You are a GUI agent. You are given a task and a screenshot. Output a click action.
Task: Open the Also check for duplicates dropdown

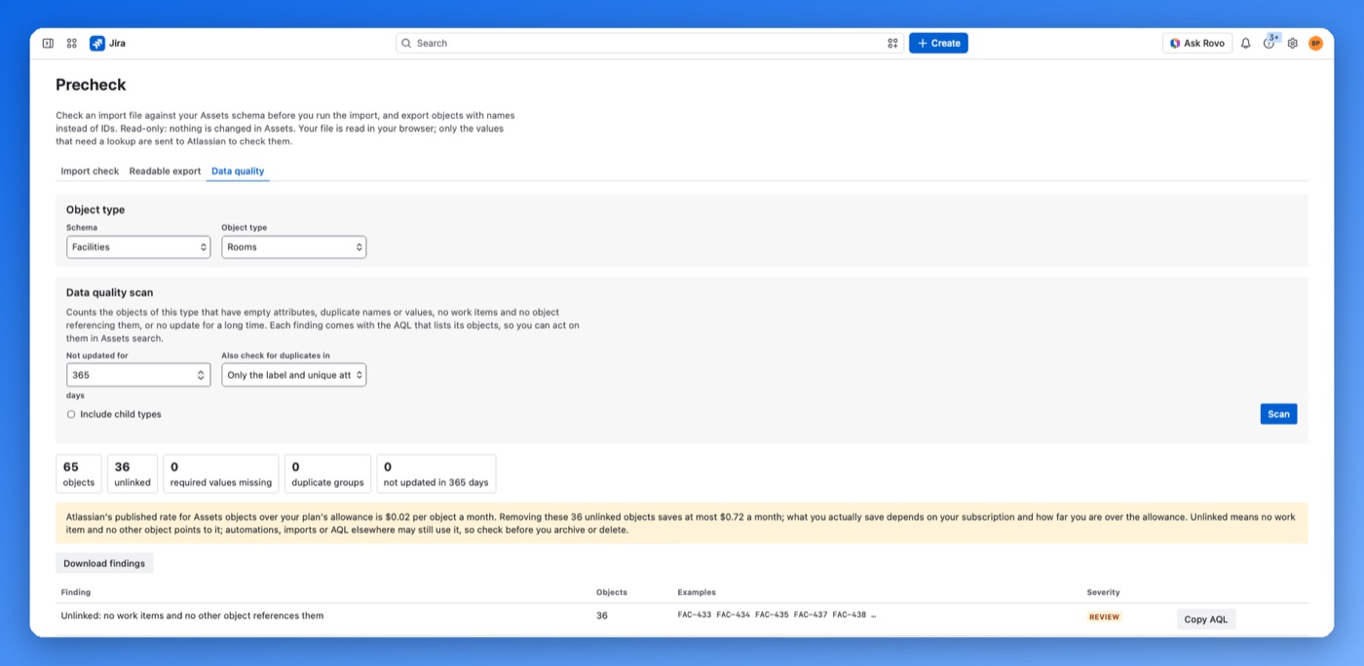[x=293, y=375]
